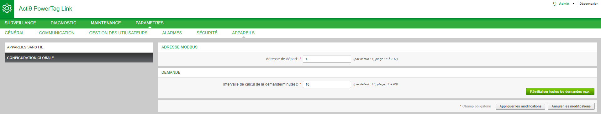Switch to the GÉNÉRAL tab
Viewport: 601px width, 114px height.
pyautogui.click(x=14, y=33)
